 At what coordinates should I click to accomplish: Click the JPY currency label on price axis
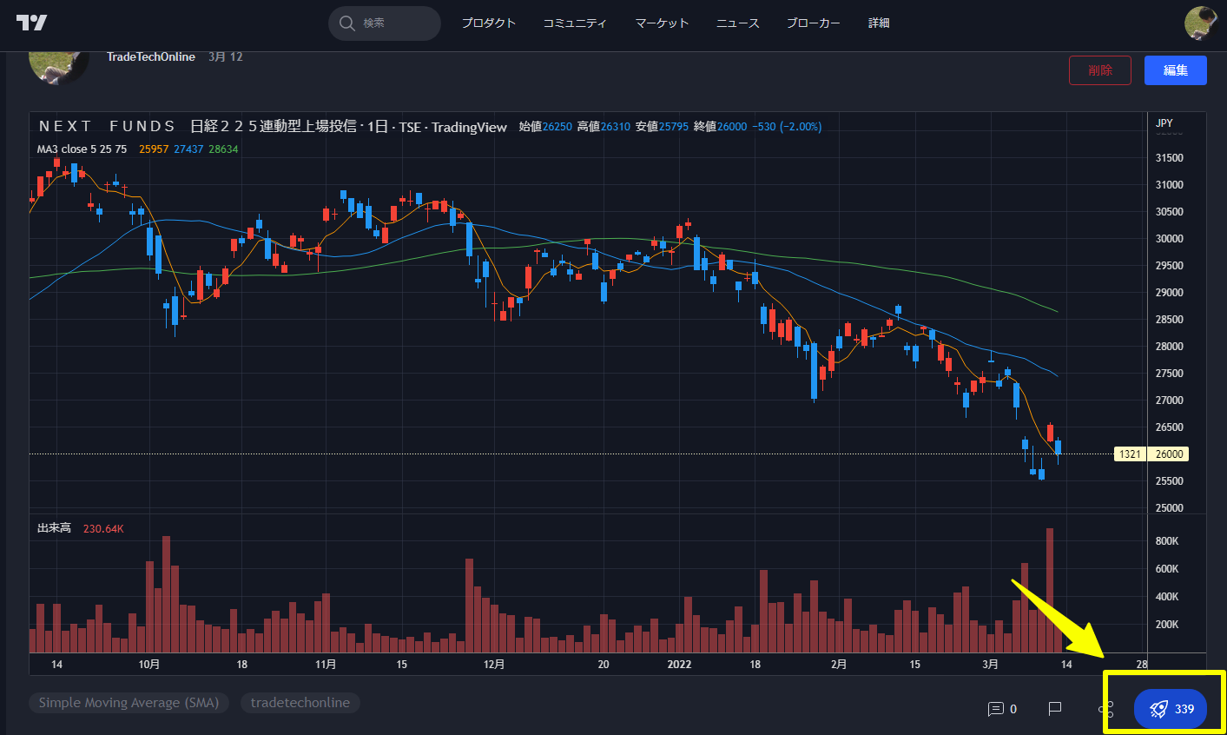click(x=1164, y=123)
